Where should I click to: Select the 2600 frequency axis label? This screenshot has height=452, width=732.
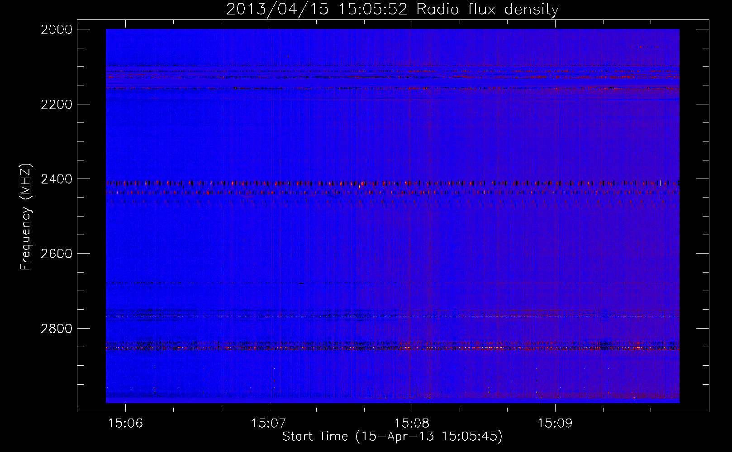(x=57, y=254)
